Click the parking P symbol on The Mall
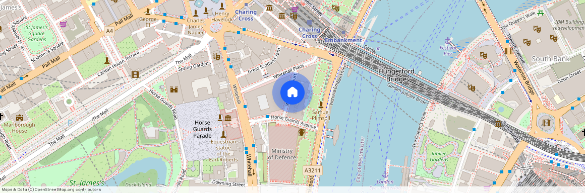The width and height of the screenshot is (585, 193). point(70,123)
